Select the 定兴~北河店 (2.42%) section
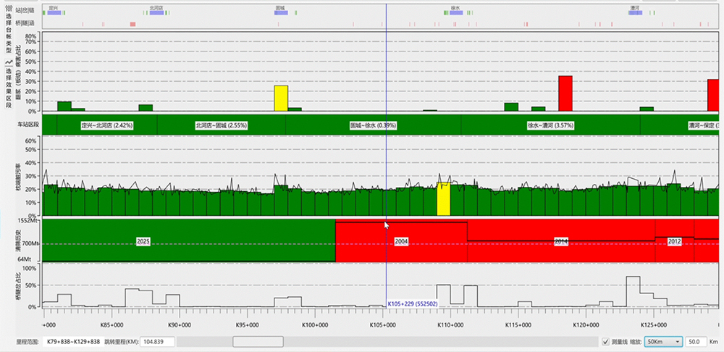 click(x=107, y=125)
